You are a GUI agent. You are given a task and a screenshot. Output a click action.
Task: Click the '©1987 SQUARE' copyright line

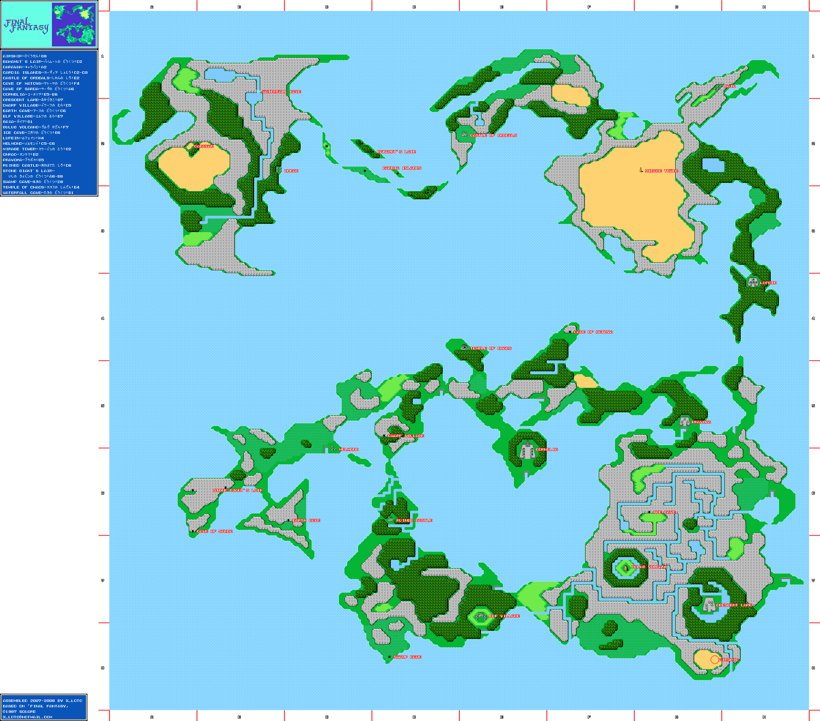(x=19, y=711)
